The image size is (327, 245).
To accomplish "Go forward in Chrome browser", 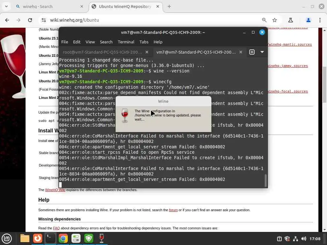I will (x=19, y=20).
